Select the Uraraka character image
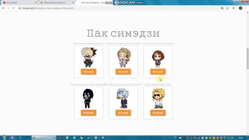The width and height of the screenshot is (249, 140). pos(158,59)
